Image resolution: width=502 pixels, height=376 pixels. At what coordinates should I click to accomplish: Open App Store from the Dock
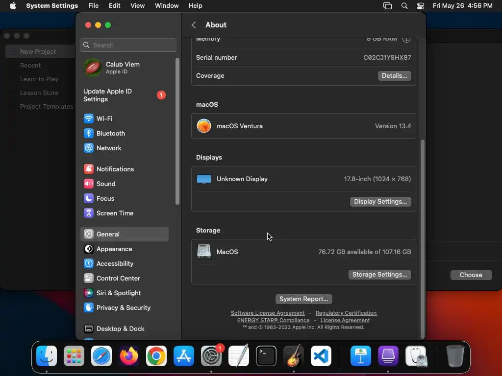point(184,356)
